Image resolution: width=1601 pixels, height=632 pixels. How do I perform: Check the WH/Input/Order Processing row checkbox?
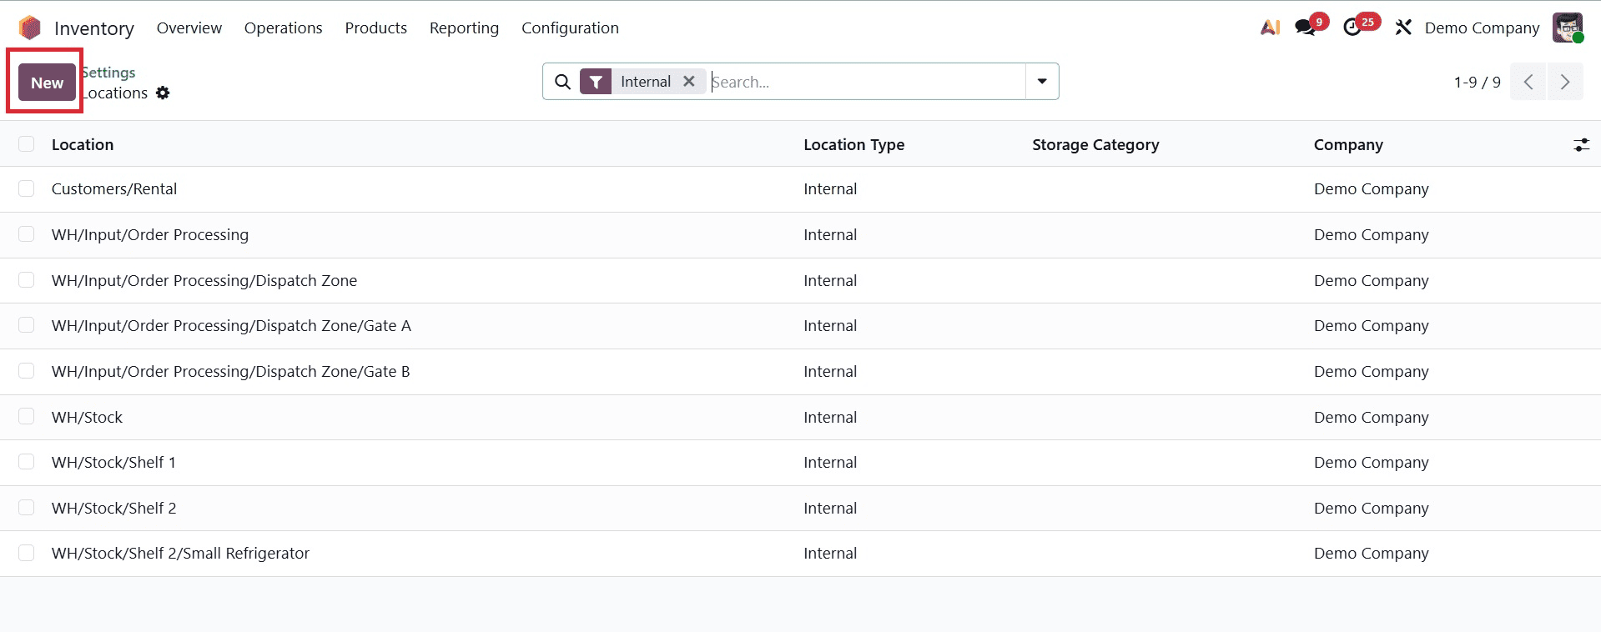(27, 234)
